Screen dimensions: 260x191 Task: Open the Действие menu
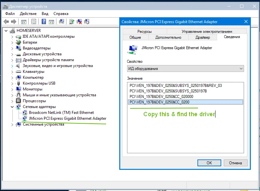click(28, 14)
